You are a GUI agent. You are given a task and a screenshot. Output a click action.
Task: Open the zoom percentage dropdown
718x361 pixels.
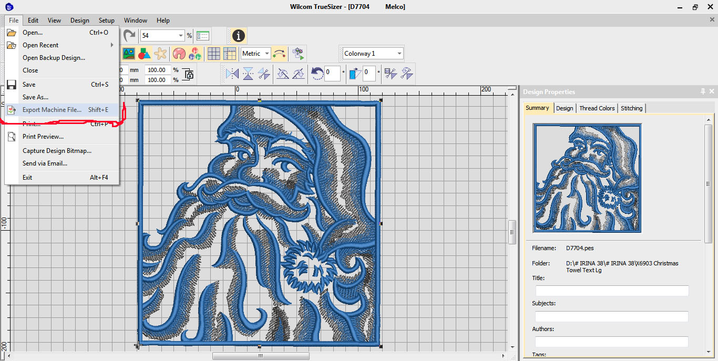(x=181, y=36)
